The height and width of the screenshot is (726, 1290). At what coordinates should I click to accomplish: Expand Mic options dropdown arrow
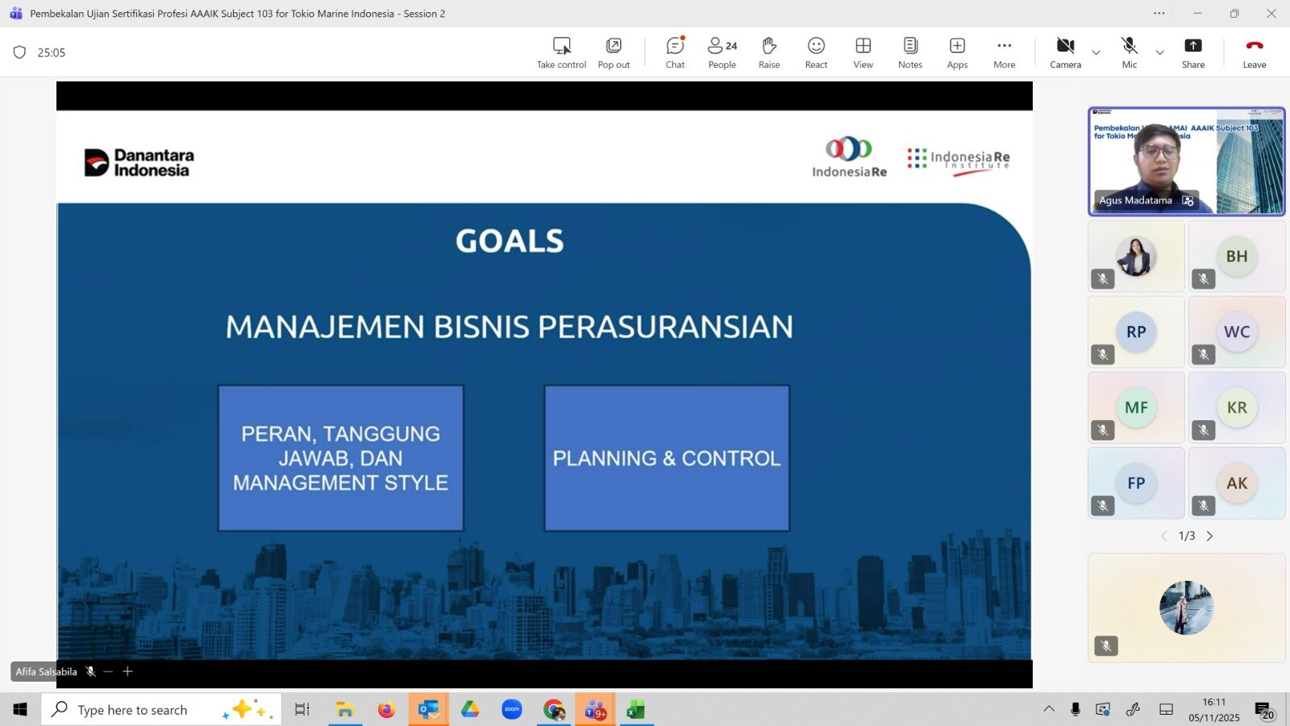coord(1159,53)
